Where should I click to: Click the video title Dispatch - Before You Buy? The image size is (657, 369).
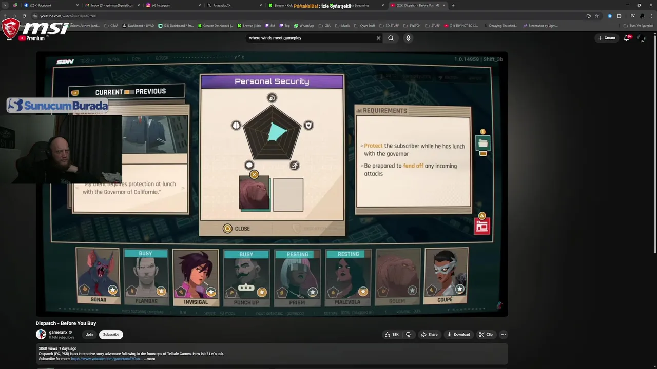[66, 323]
